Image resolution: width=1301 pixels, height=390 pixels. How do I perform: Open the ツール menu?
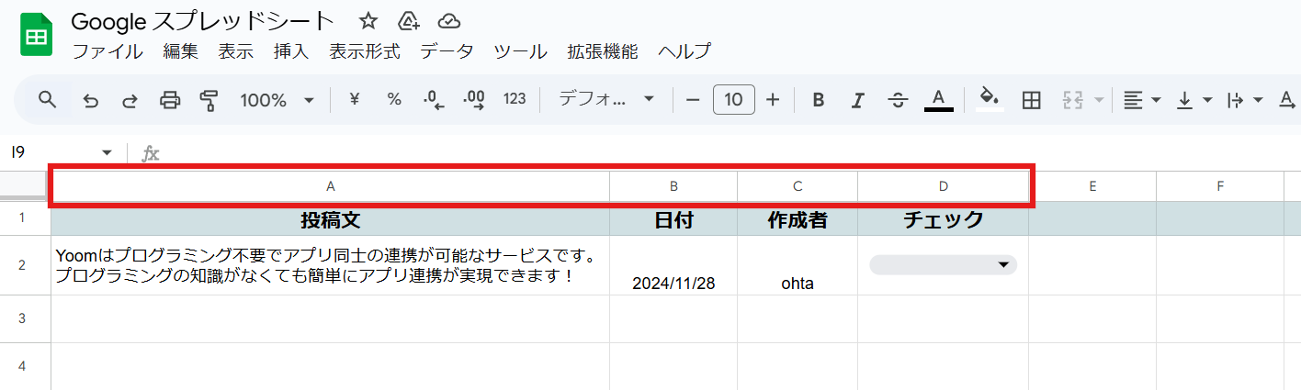[520, 51]
